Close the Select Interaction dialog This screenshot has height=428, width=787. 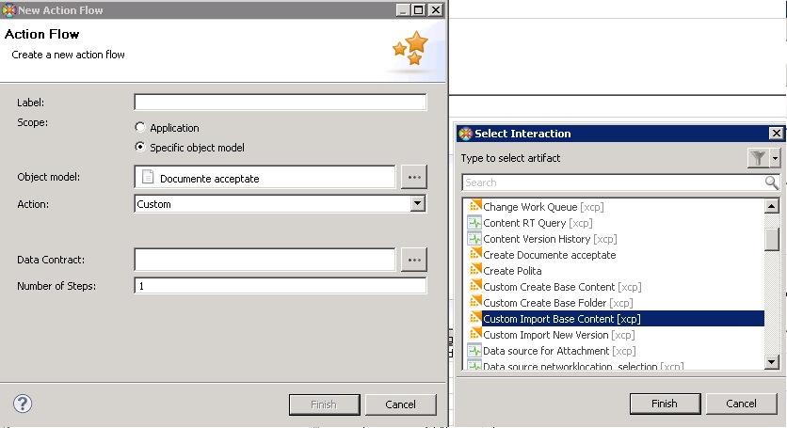click(776, 133)
